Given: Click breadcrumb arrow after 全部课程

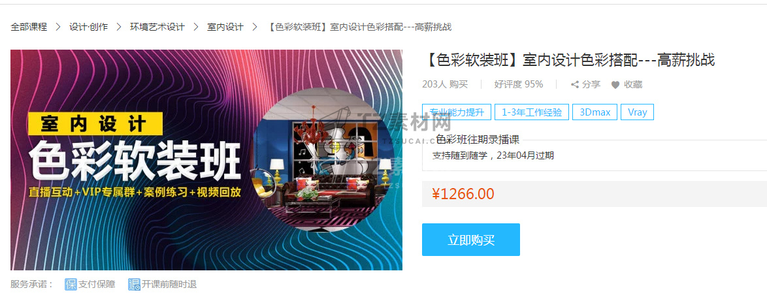Looking at the screenshot, I should pyautogui.click(x=58, y=27).
